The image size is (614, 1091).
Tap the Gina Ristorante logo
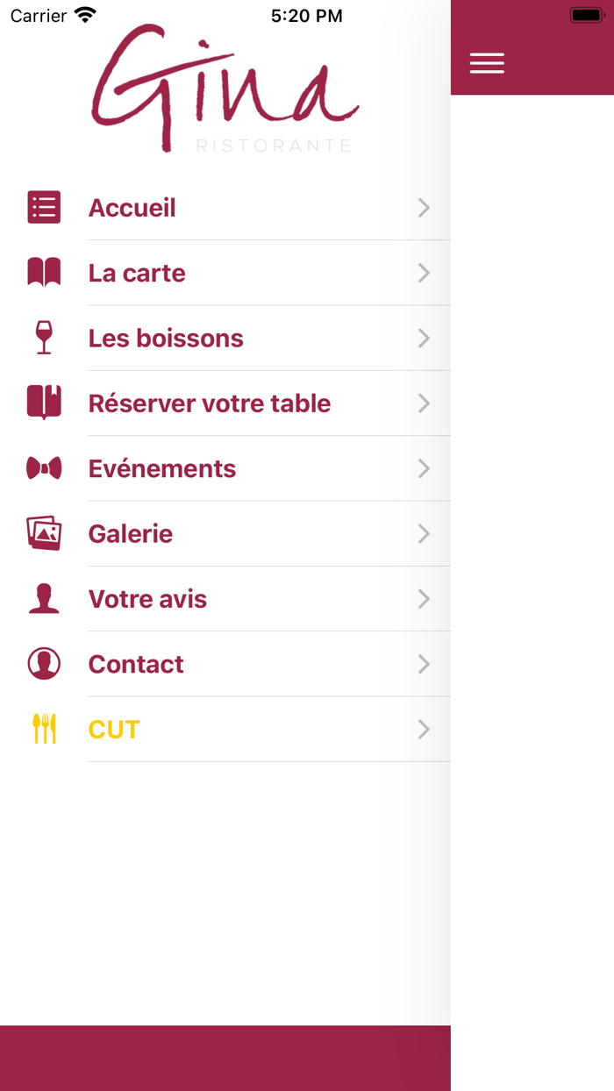pyautogui.click(x=225, y=88)
